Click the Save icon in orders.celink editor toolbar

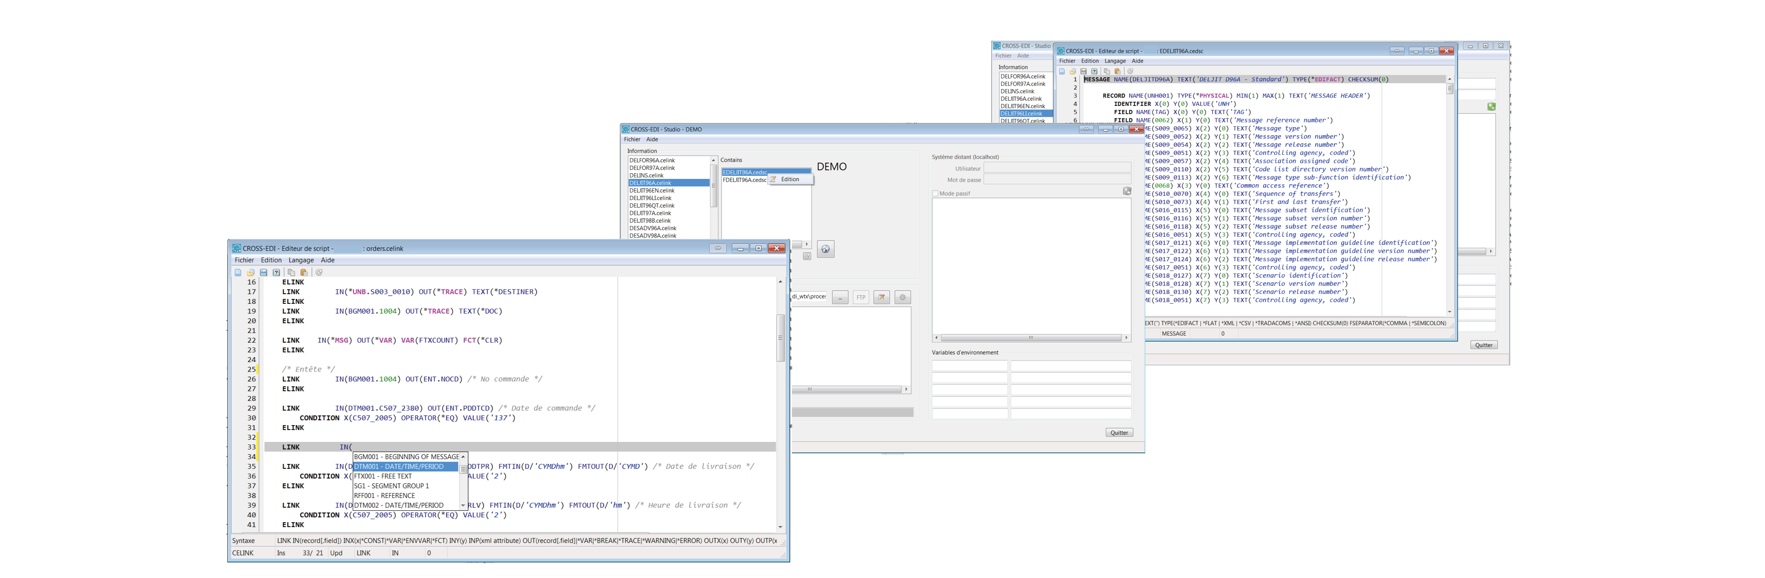point(263,272)
